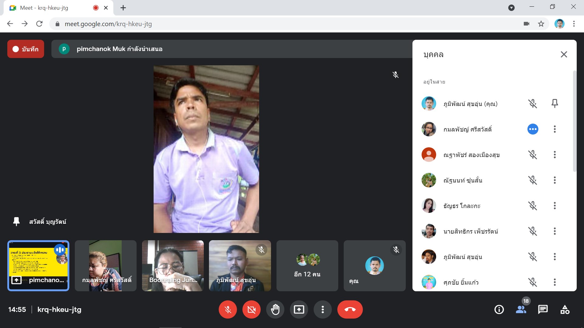Click the present now screen-share icon
Viewport: 584px width, 328px height.
point(299,309)
